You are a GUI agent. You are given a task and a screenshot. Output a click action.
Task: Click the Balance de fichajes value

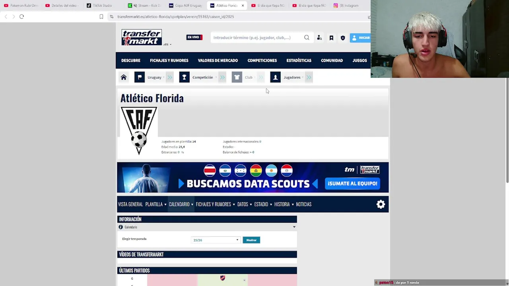[252, 152]
